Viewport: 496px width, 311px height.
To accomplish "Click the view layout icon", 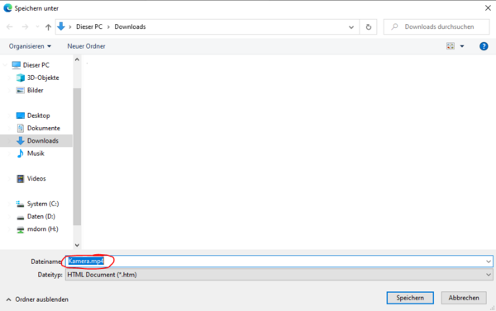I will click(451, 46).
